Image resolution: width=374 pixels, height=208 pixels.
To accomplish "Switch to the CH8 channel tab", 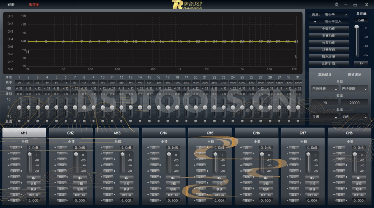I will [x=350, y=133].
